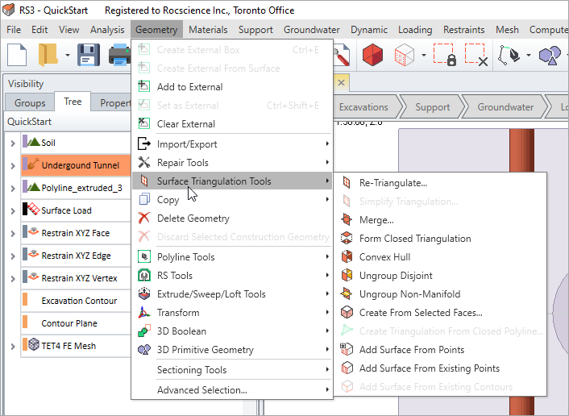This screenshot has width=569, height=416.
Task: Go to the Support workflow step
Action: pyautogui.click(x=432, y=106)
